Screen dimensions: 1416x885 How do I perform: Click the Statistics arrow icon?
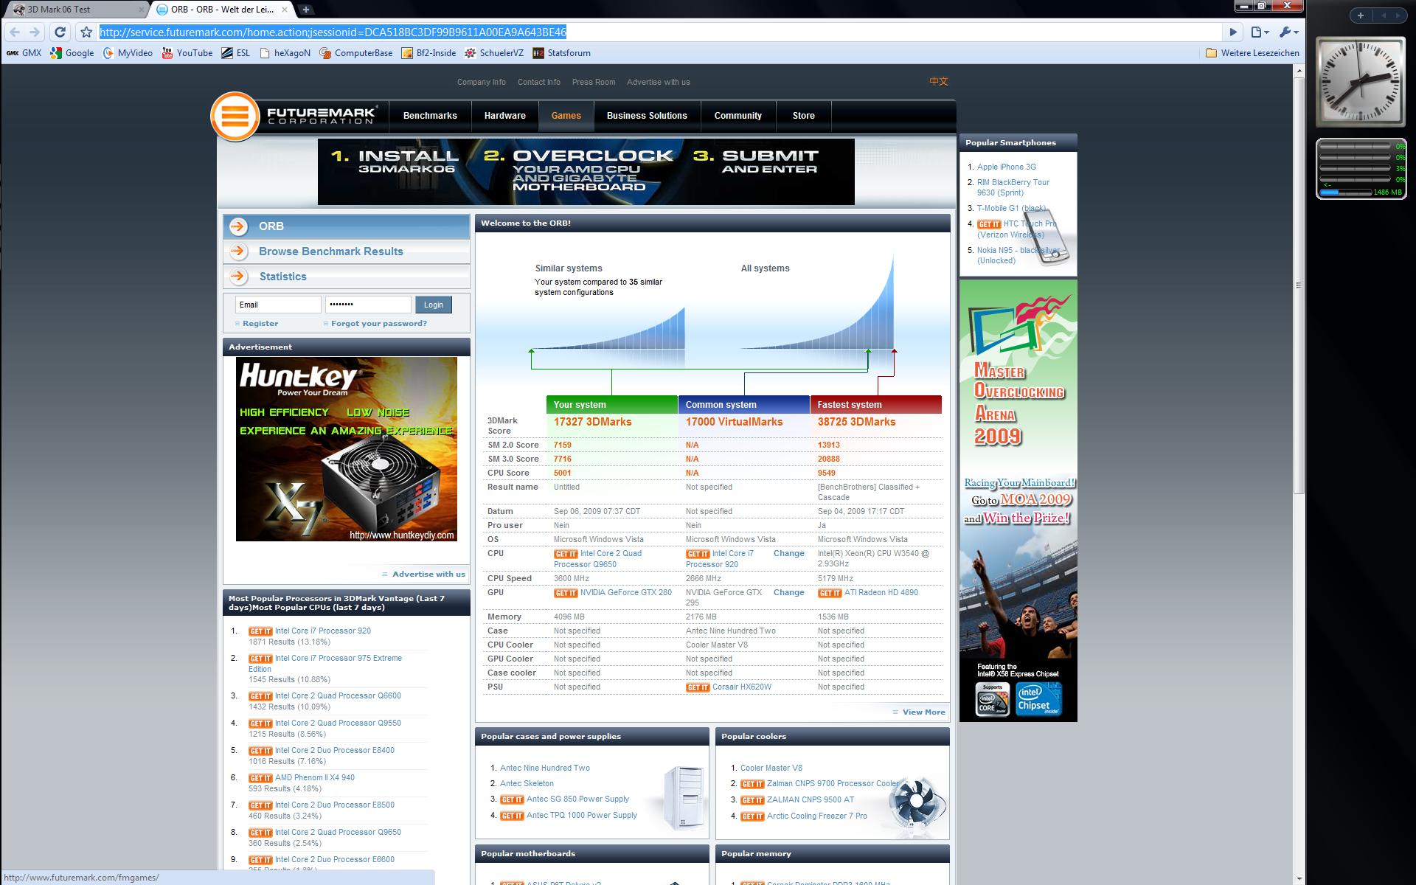(x=238, y=277)
